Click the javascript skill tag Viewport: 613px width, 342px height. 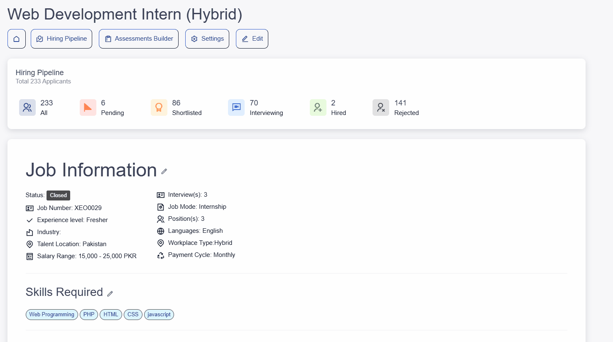tap(159, 315)
